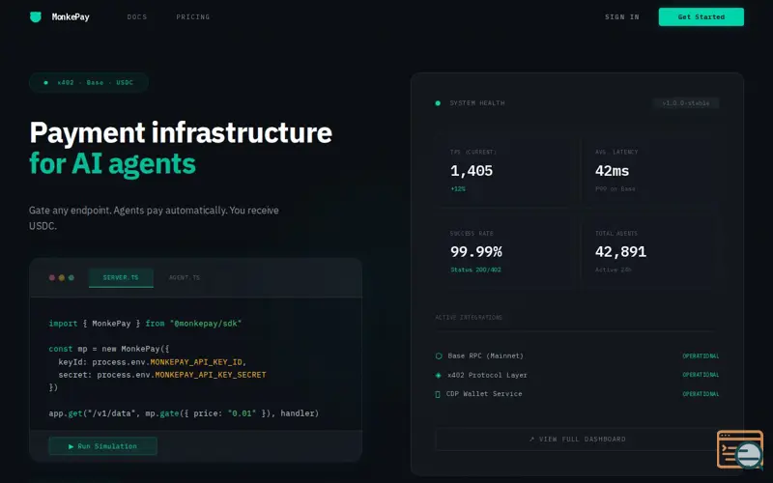
Task: Click the total agents value 42,891
Action: 620,251
